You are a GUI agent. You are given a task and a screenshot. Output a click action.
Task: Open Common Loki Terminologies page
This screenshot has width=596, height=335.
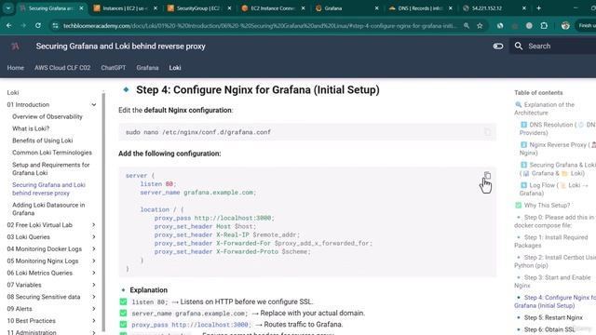[x=52, y=153]
